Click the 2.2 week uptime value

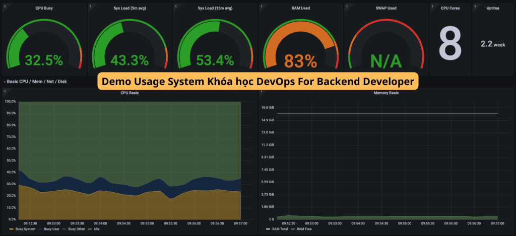[x=493, y=44]
